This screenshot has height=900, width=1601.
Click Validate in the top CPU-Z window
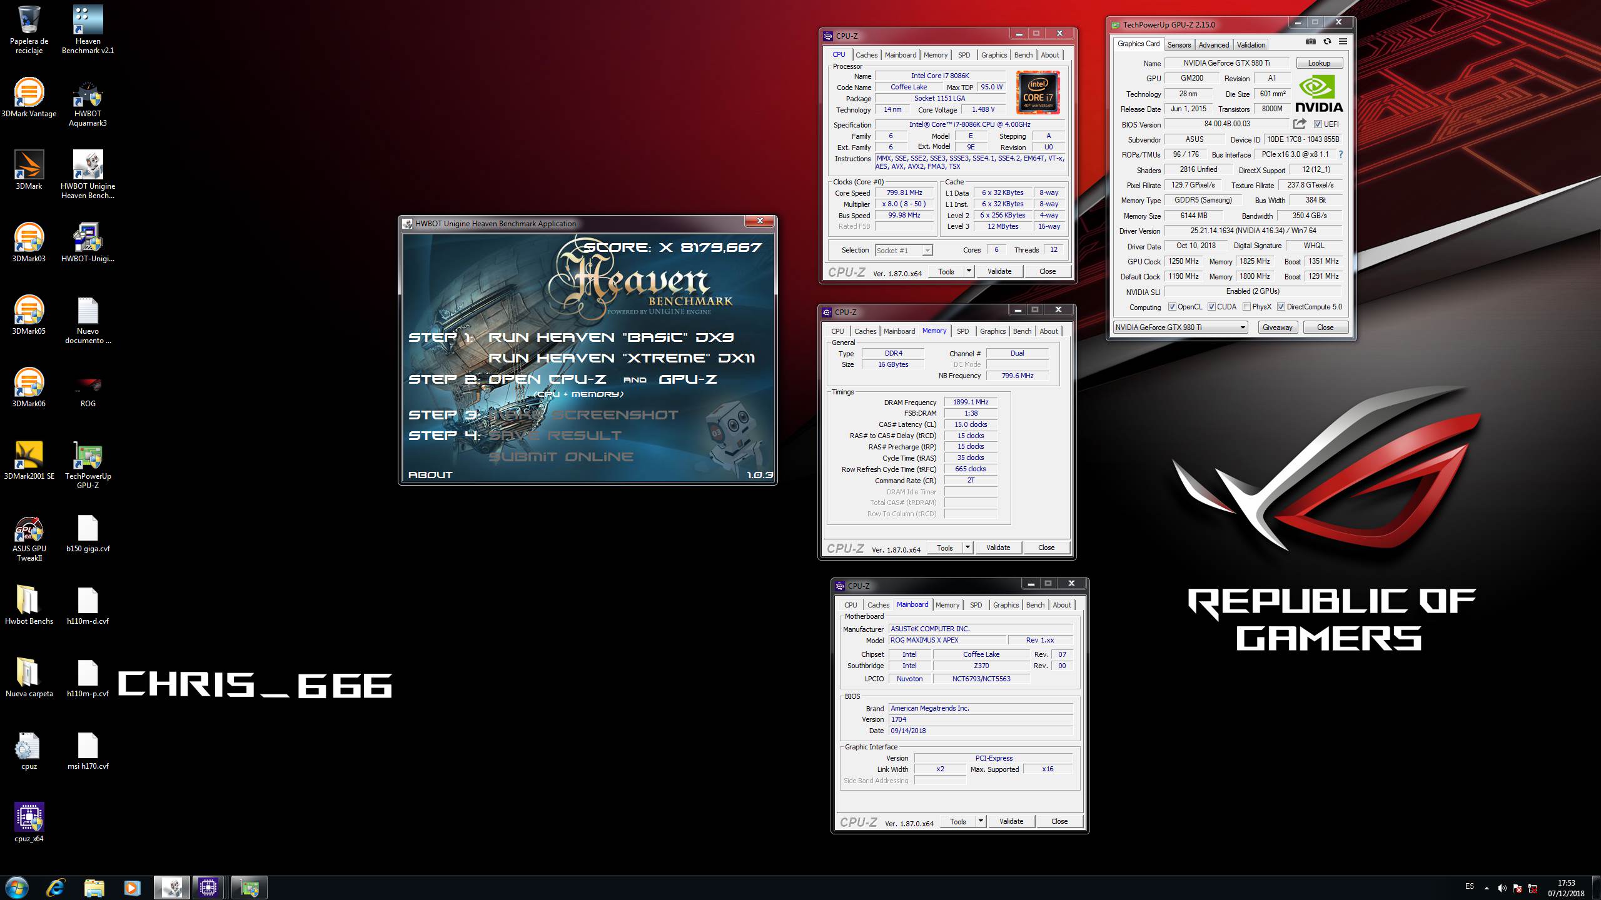999,271
